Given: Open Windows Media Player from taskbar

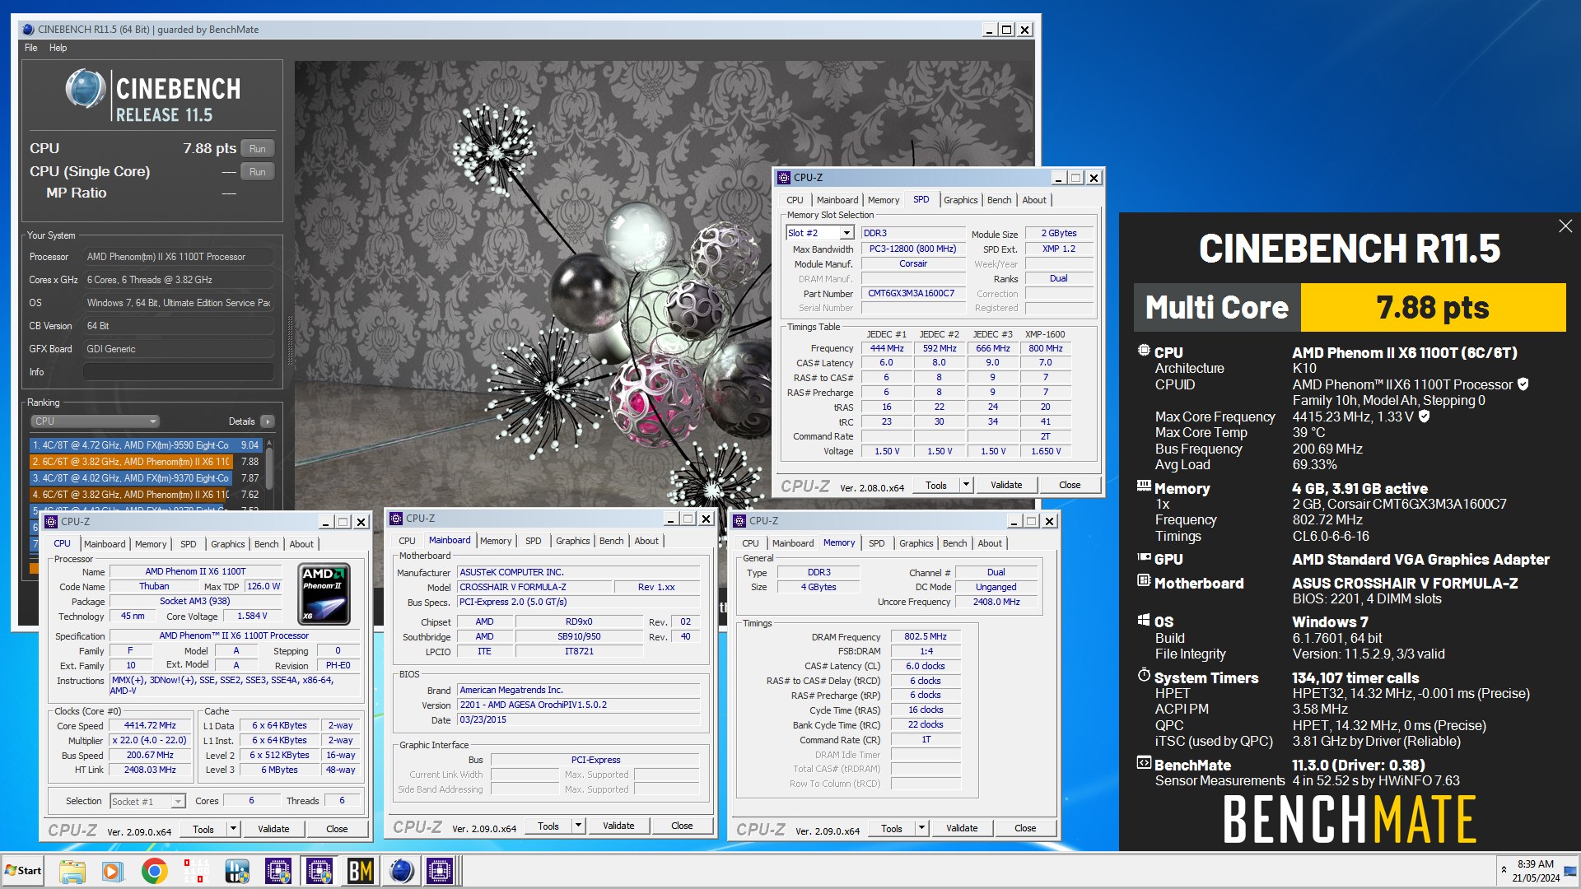Looking at the screenshot, I should (113, 871).
